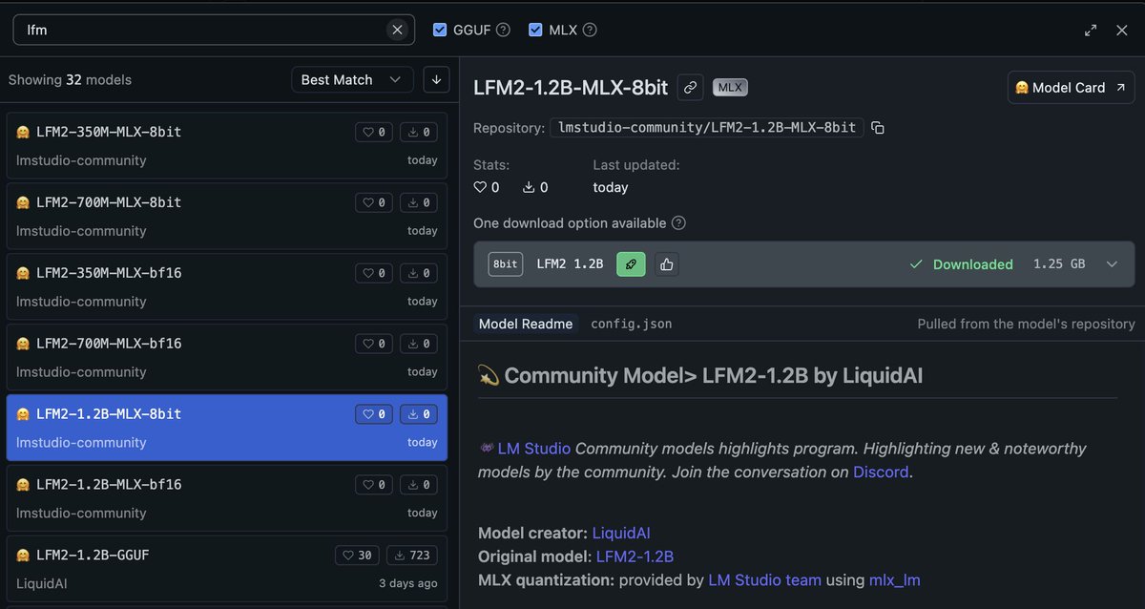The height and width of the screenshot is (609, 1145).
Task: Click the 1.25 GB file size text
Action: [1059, 264]
